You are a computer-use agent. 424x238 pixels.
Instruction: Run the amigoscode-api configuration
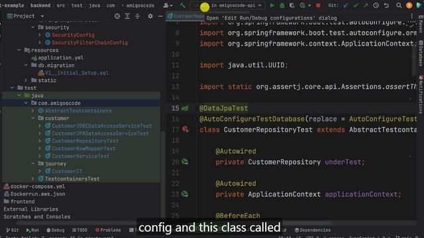coord(272,5)
